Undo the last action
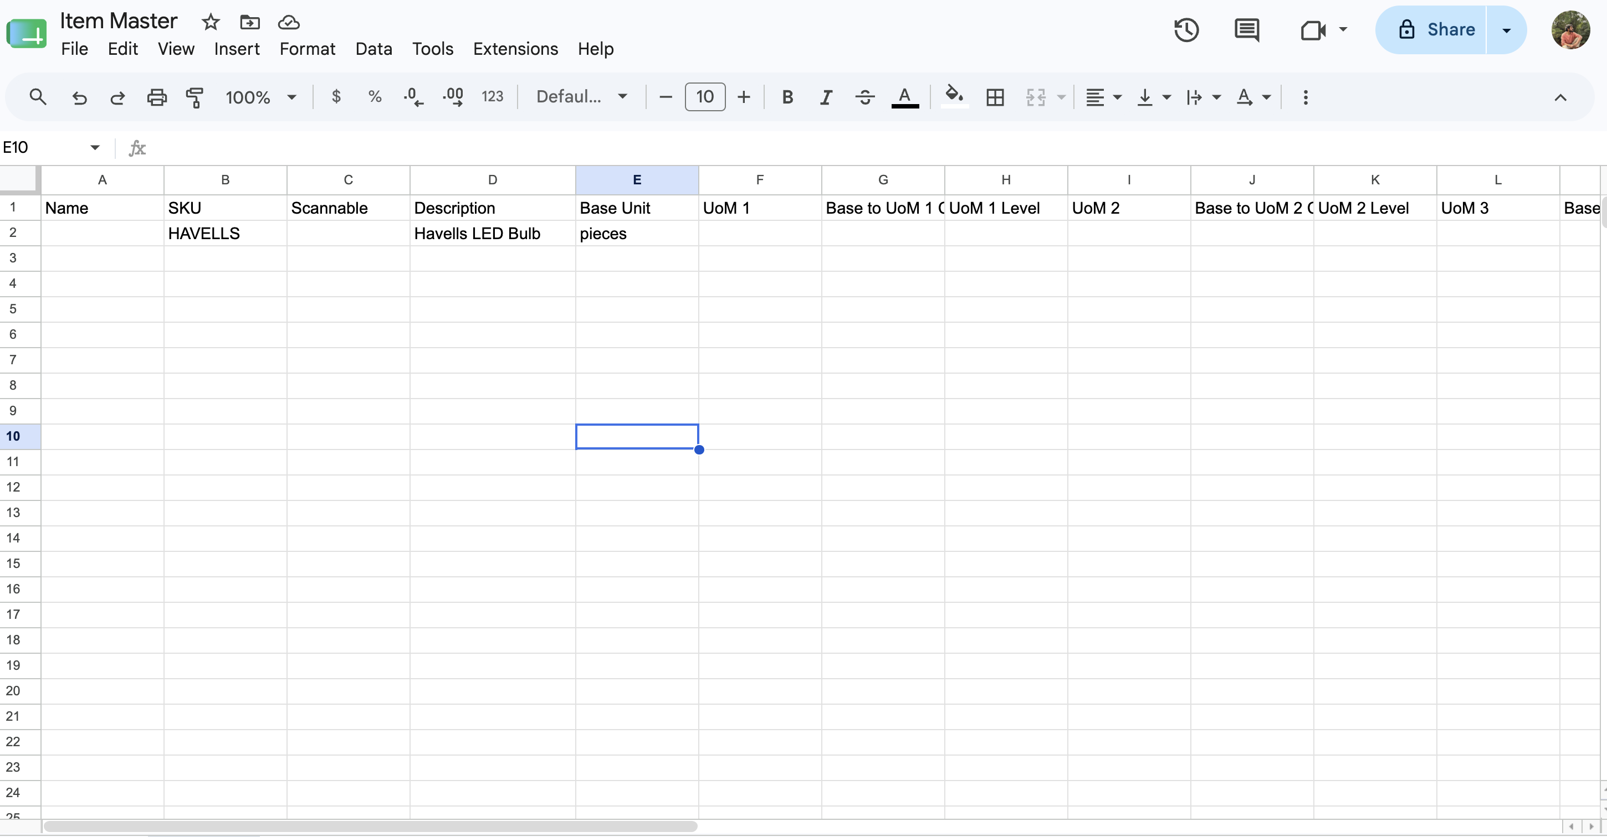The image size is (1607, 837). [x=79, y=97]
